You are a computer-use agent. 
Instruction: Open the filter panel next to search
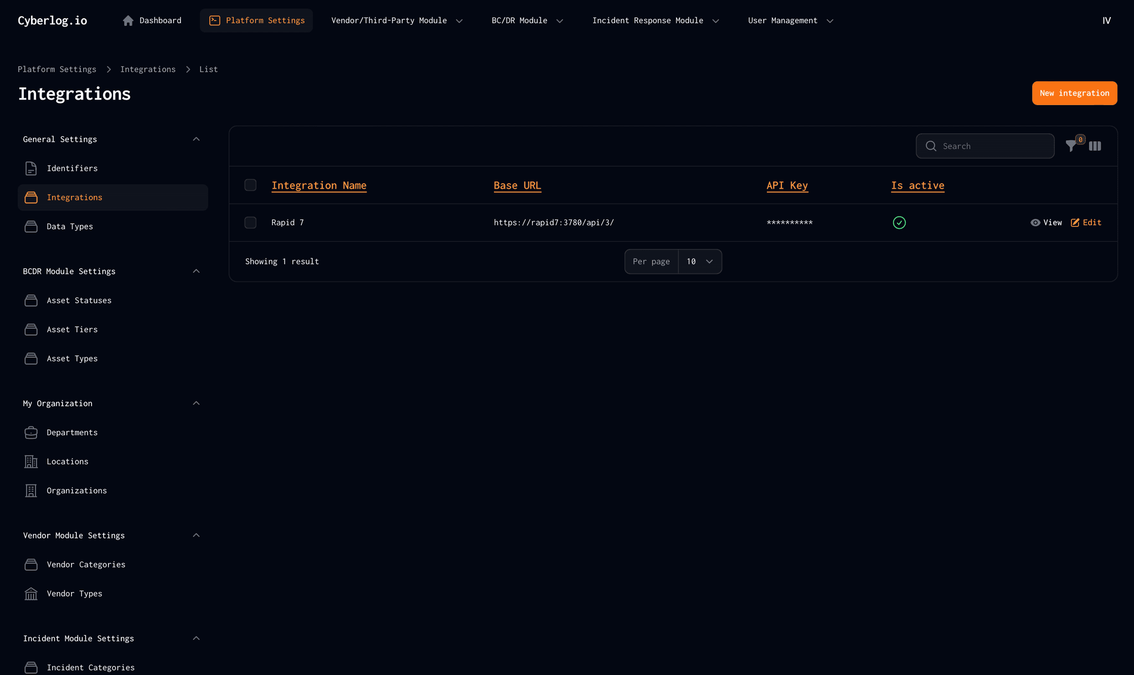[x=1072, y=146]
